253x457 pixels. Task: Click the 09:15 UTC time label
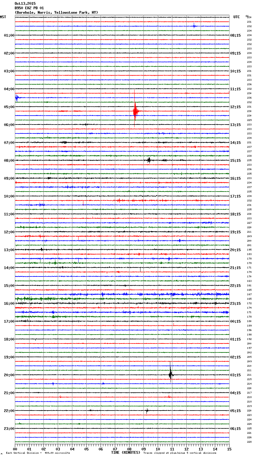235,53
